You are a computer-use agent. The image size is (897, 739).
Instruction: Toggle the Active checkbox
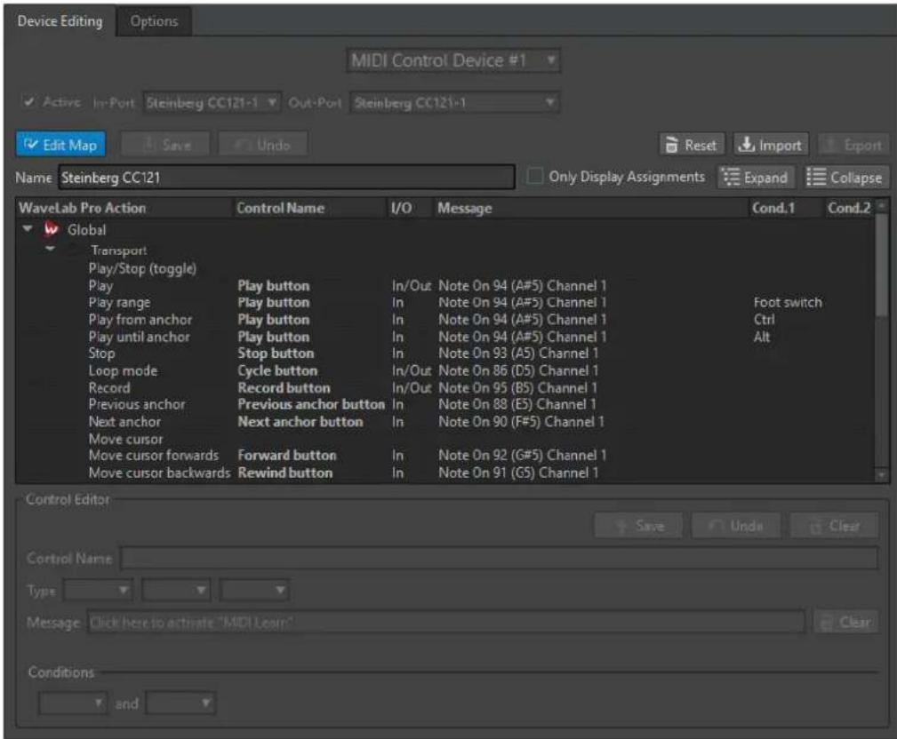pos(28,102)
